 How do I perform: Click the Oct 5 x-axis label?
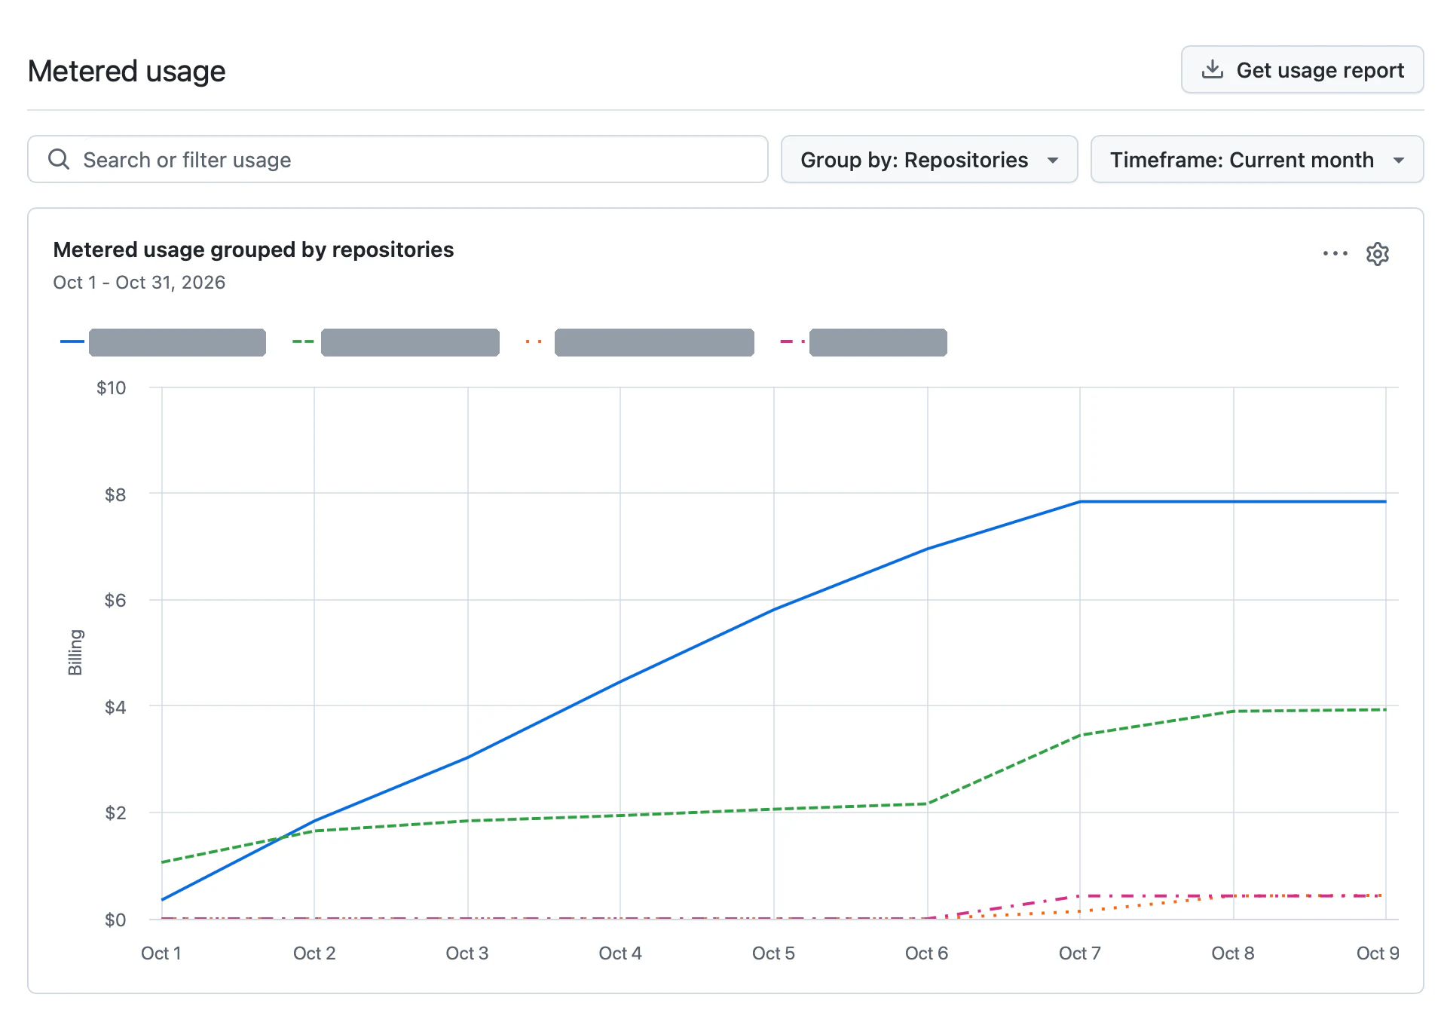click(x=773, y=953)
